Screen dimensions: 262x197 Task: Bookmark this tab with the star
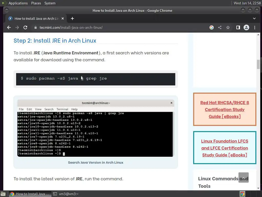tap(228, 27)
